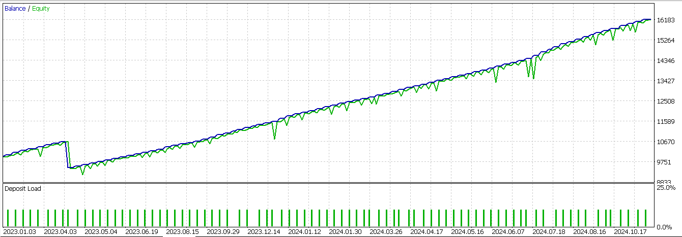Click the 2024.01.30 date label
The height and width of the screenshot is (237, 682).
[x=345, y=232]
